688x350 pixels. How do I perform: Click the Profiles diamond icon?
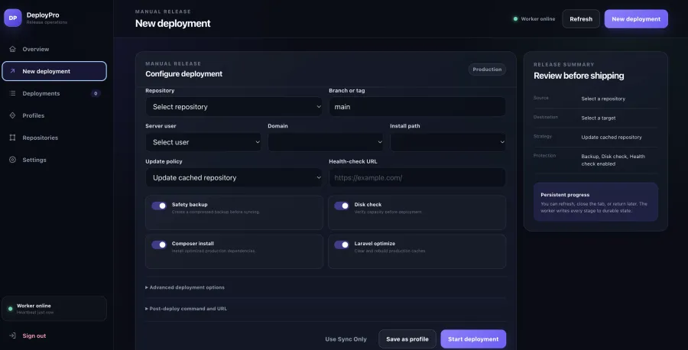12,115
